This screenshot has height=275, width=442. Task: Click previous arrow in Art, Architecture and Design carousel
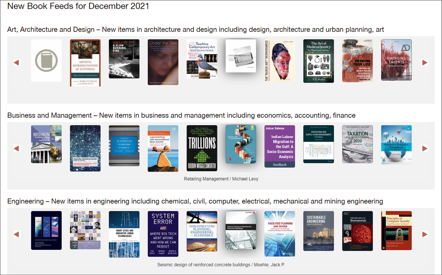coord(17,63)
